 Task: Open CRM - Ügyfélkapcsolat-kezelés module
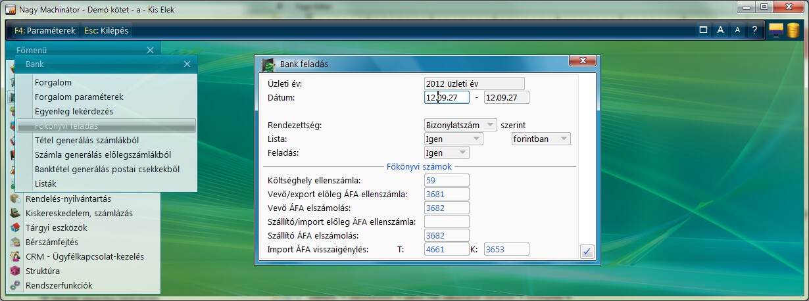coord(84,256)
